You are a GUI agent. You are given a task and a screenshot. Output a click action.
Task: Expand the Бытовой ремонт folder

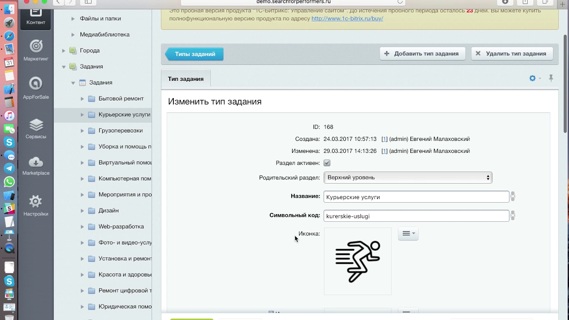pos(82,99)
